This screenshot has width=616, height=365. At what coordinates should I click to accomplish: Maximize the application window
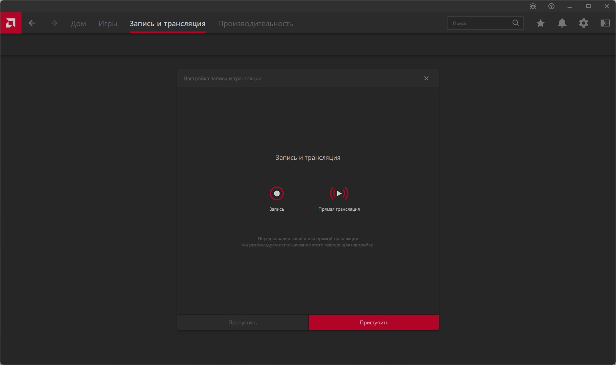pyautogui.click(x=588, y=6)
